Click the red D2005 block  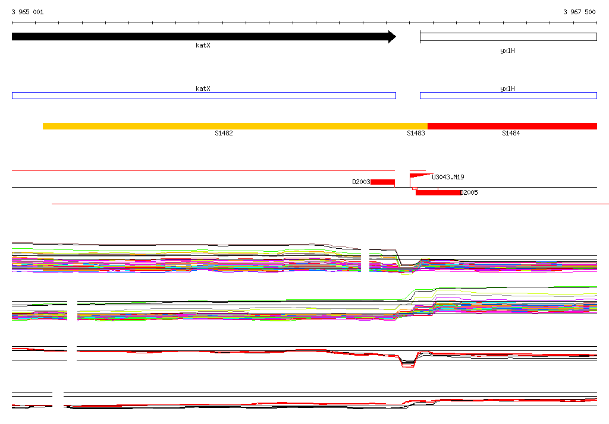438,192
